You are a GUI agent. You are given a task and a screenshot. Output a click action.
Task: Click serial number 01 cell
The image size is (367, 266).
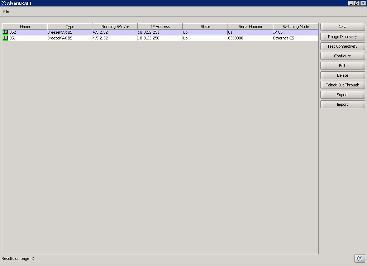251,32
